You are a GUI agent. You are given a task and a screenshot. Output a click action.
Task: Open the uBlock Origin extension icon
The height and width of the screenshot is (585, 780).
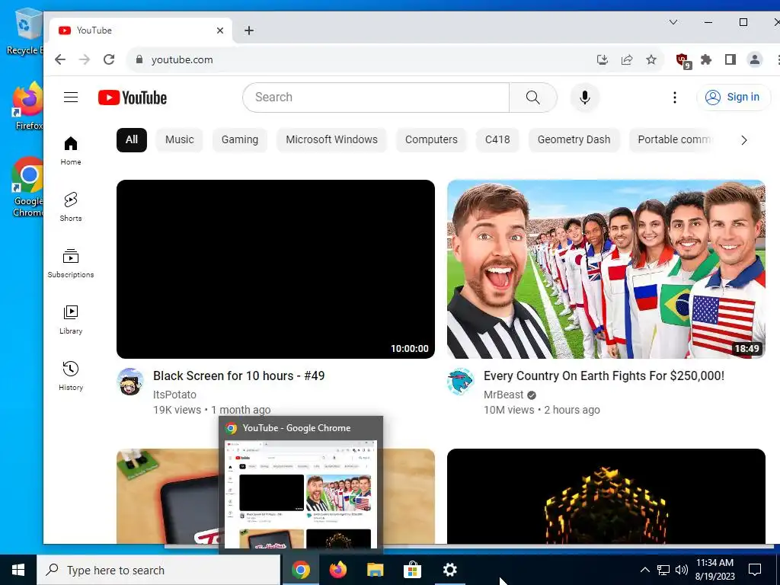[x=683, y=61]
